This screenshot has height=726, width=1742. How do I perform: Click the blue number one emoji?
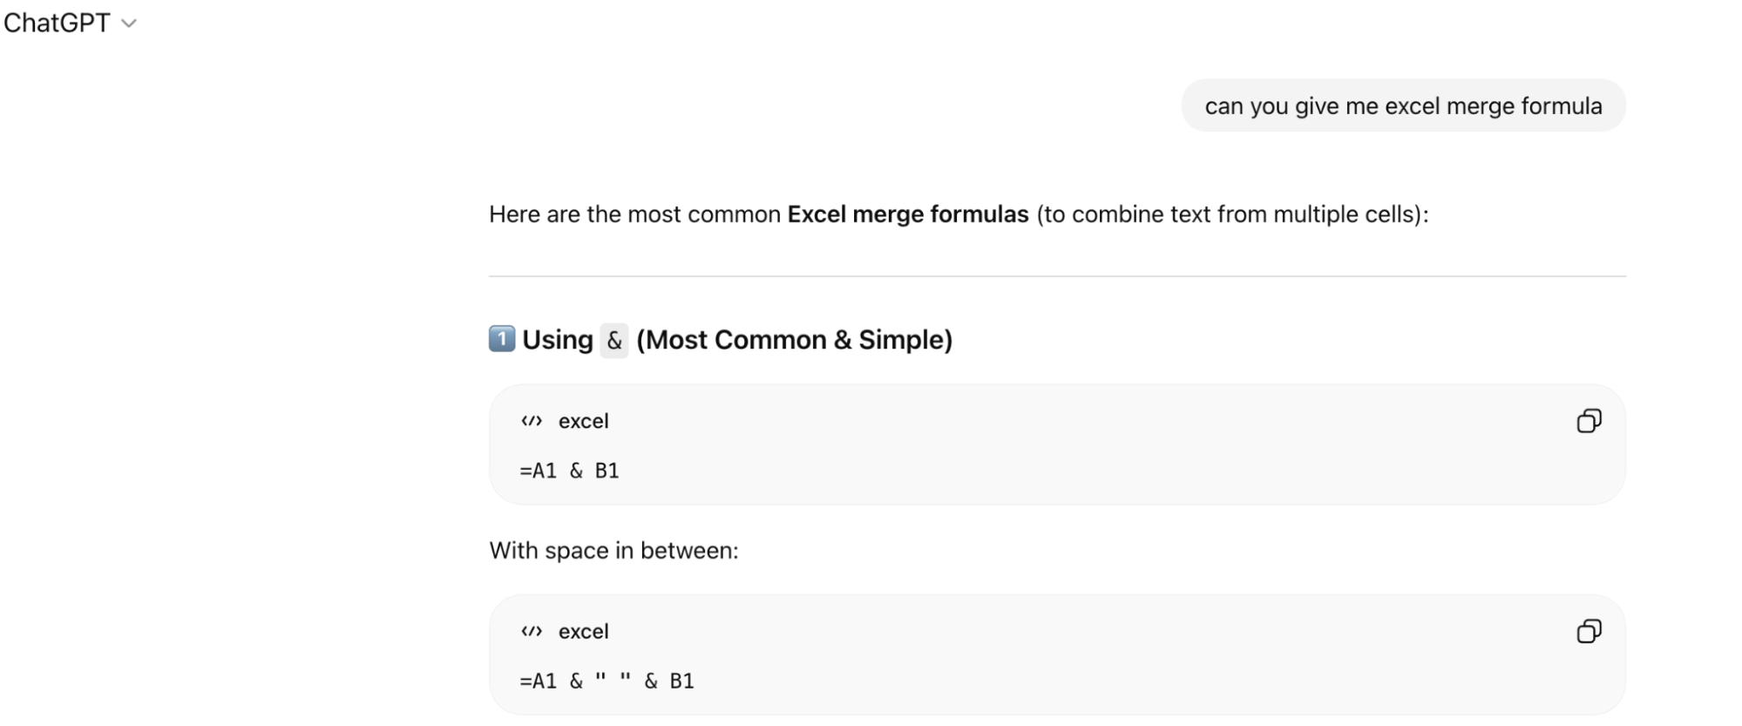click(x=502, y=338)
